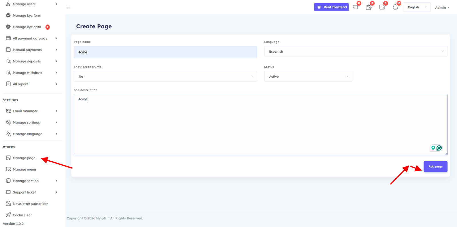
Task: Click the copyright HyipNir footer text
Action: (x=105, y=218)
